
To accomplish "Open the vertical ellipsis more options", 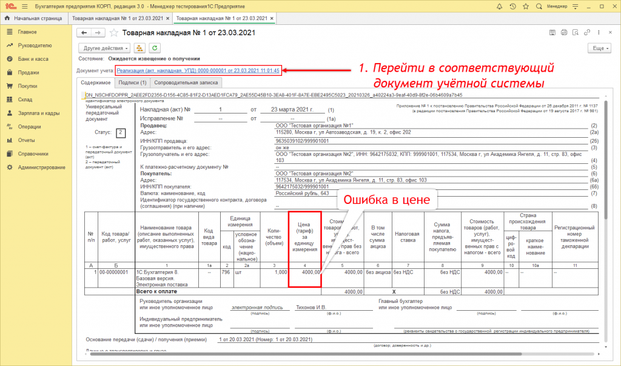I will click(599, 33).
